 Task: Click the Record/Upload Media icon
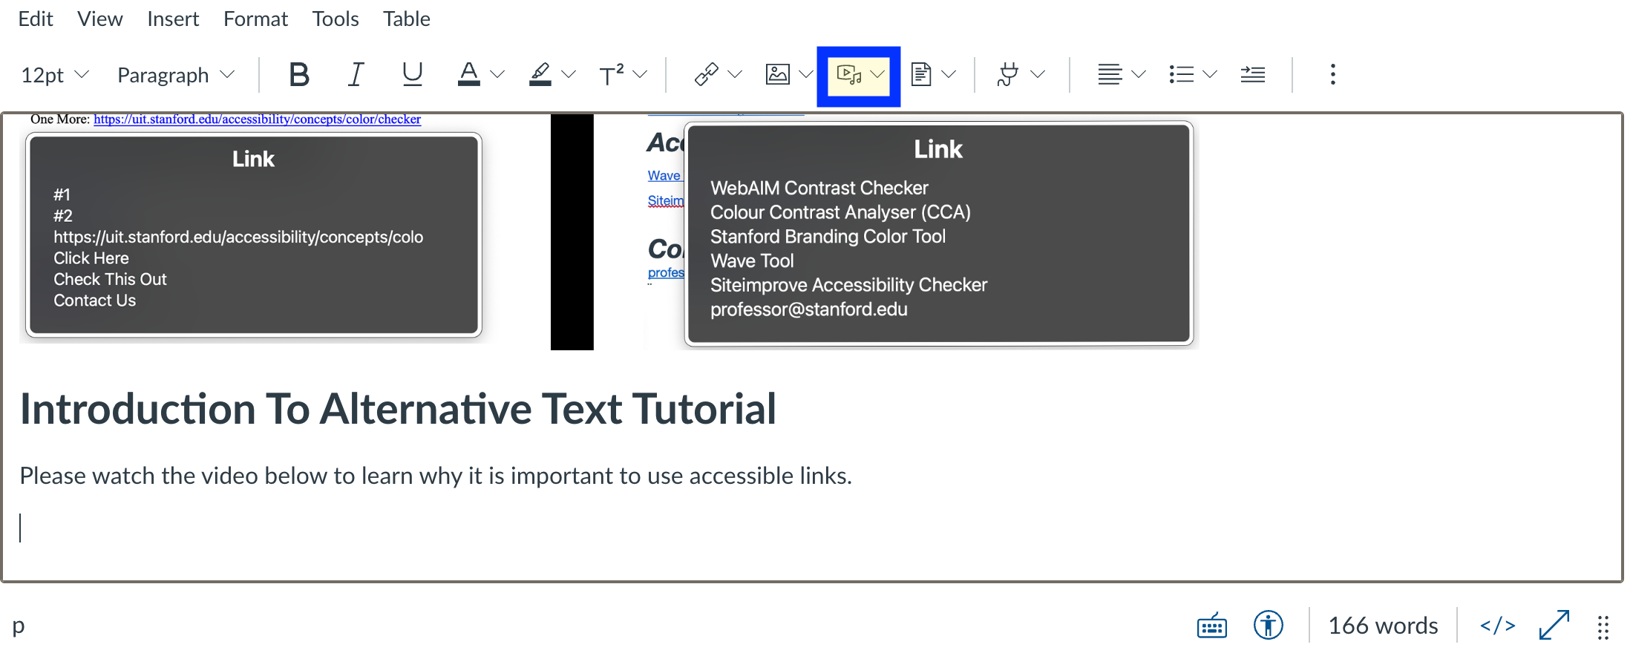point(848,74)
